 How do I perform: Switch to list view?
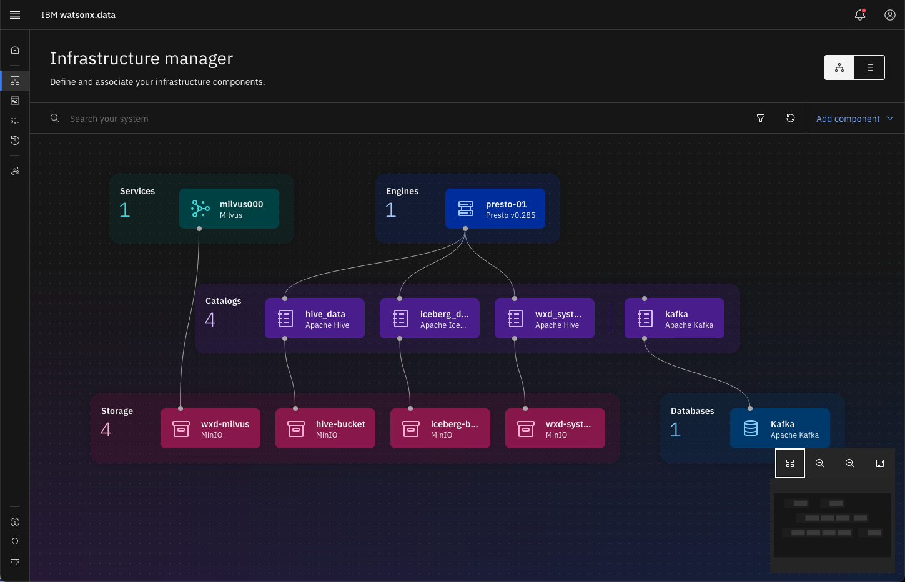[x=869, y=67]
